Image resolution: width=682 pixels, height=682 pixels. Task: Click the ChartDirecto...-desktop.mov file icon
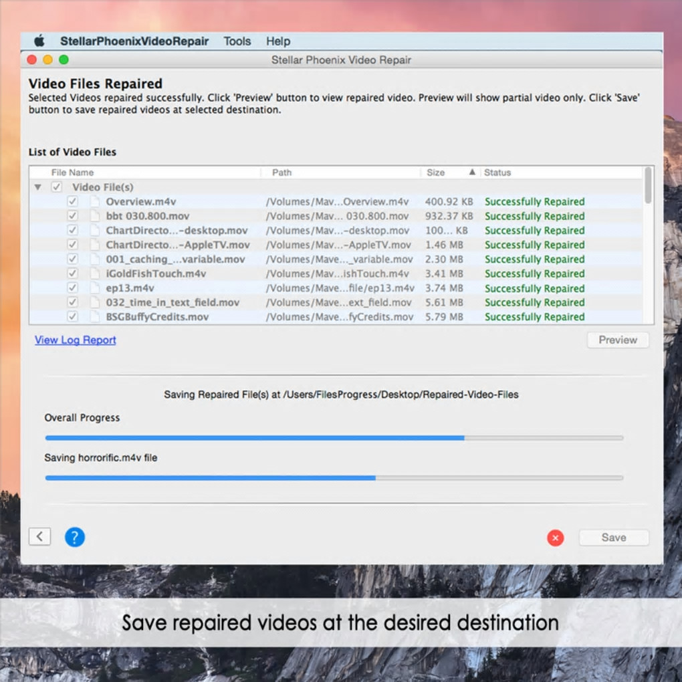tap(95, 230)
